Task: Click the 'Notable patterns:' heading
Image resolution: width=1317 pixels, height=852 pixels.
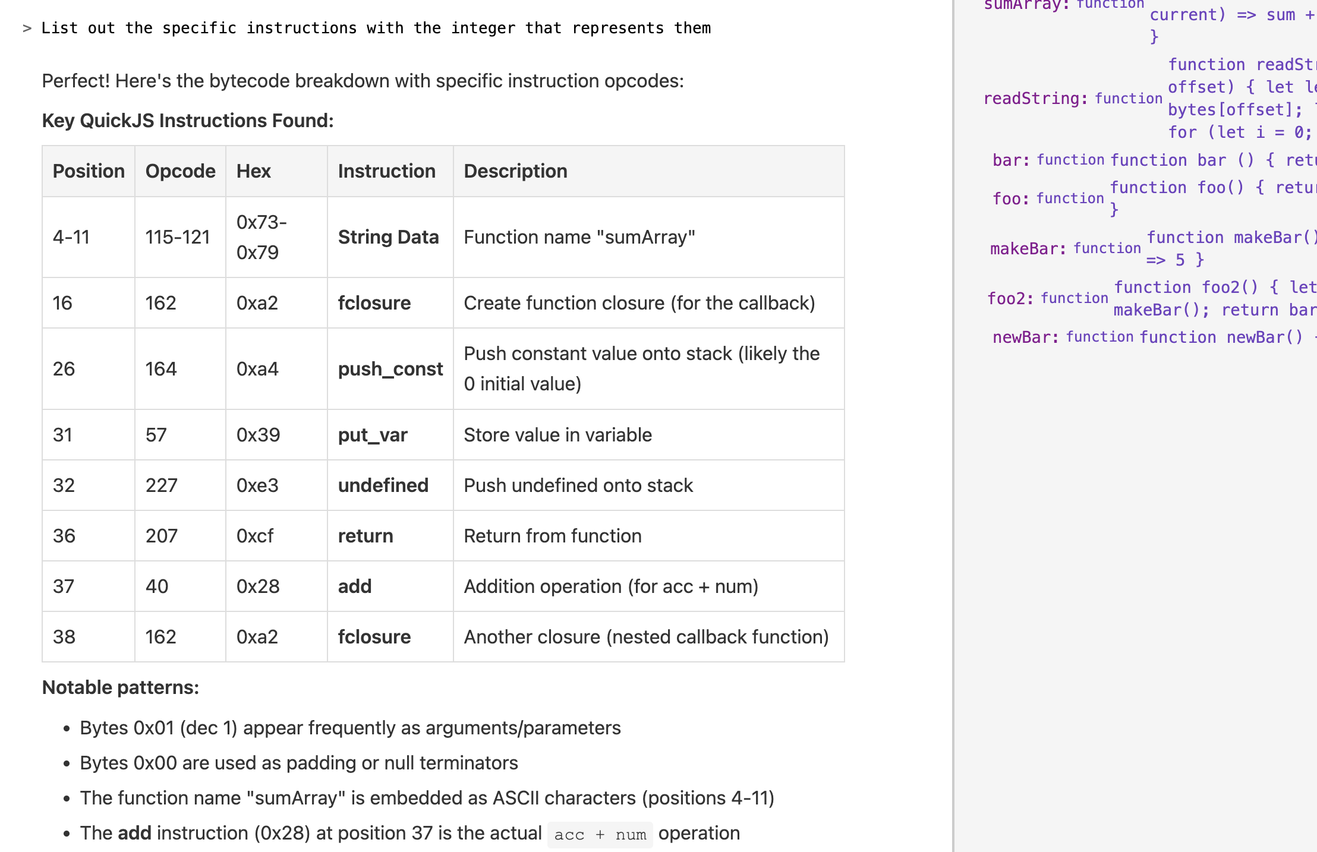Action: pos(121,687)
